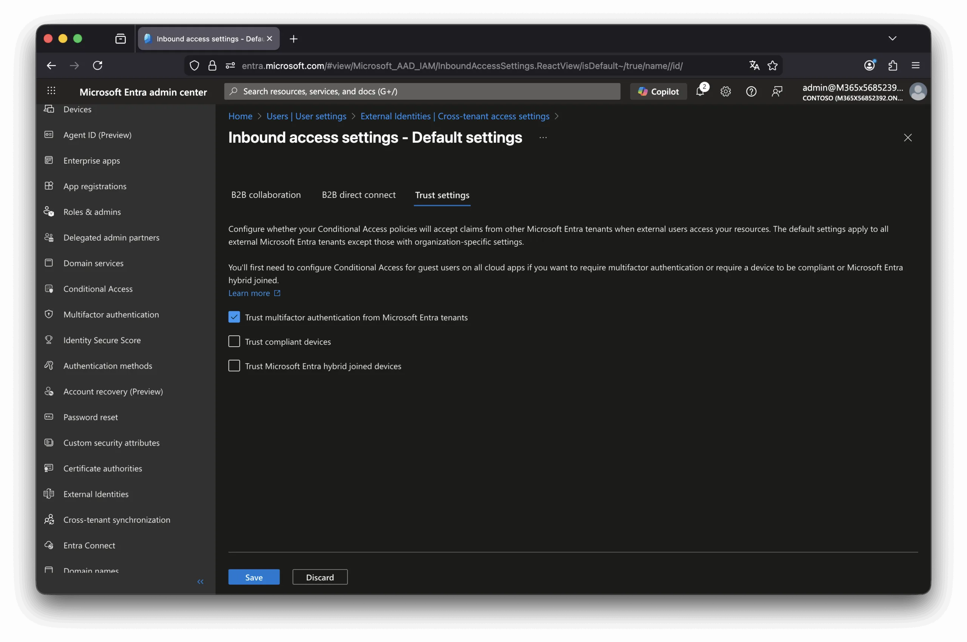Click the help question mark icon
This screenshot has height=642, width=967.
click(x=751, y=92)
